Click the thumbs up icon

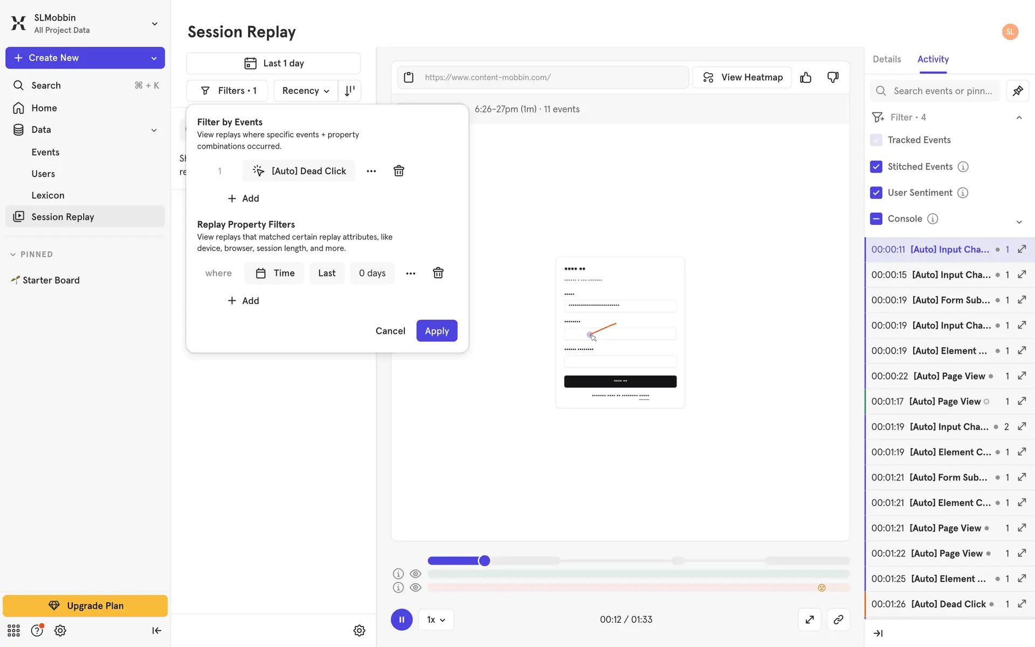805,78
